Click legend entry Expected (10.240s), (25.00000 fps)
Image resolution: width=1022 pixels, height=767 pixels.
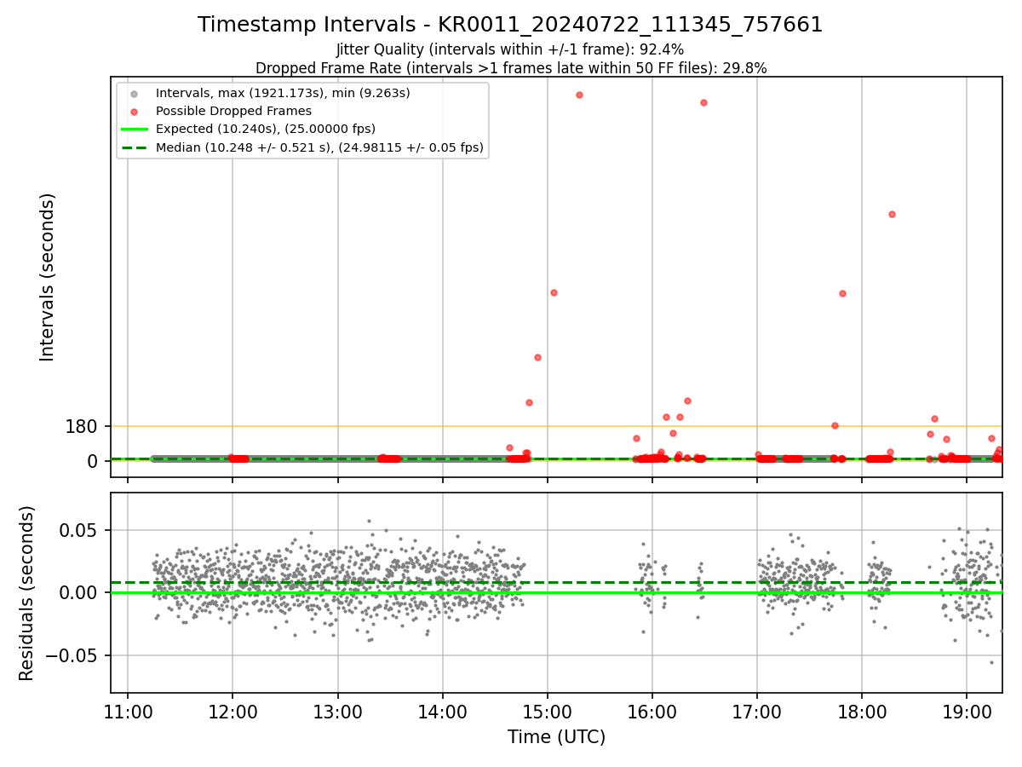[x=266, y=129]
